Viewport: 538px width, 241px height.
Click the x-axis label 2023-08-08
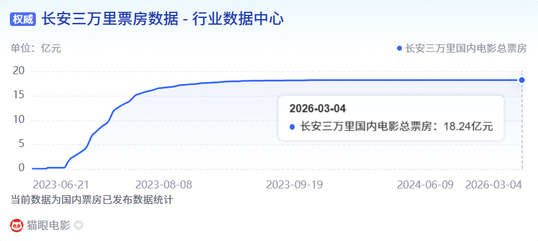pyautogui.click(x=164, y=185)
